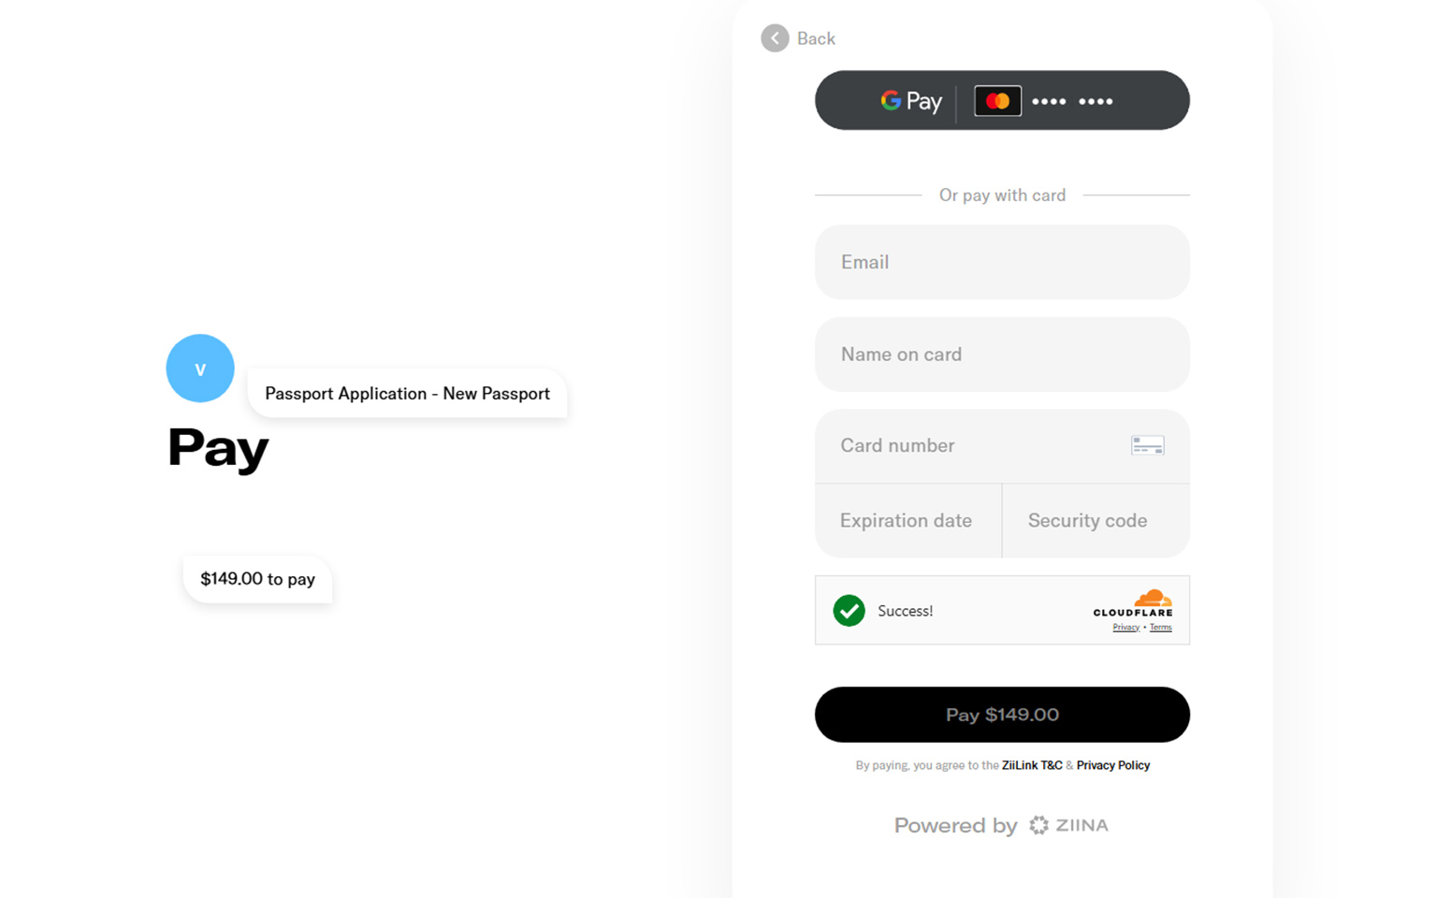Click the $149.00 to pay badge
Viewport: 1437px width, 898px height.
point(257,579)
